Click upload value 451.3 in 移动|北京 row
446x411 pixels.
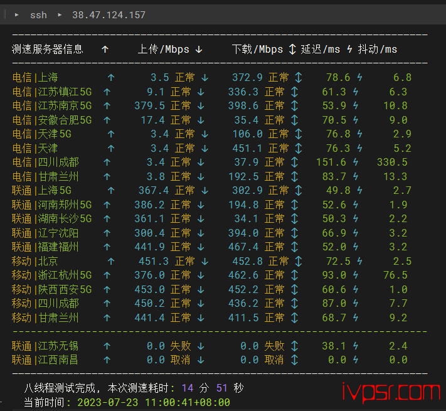(154, 261)
